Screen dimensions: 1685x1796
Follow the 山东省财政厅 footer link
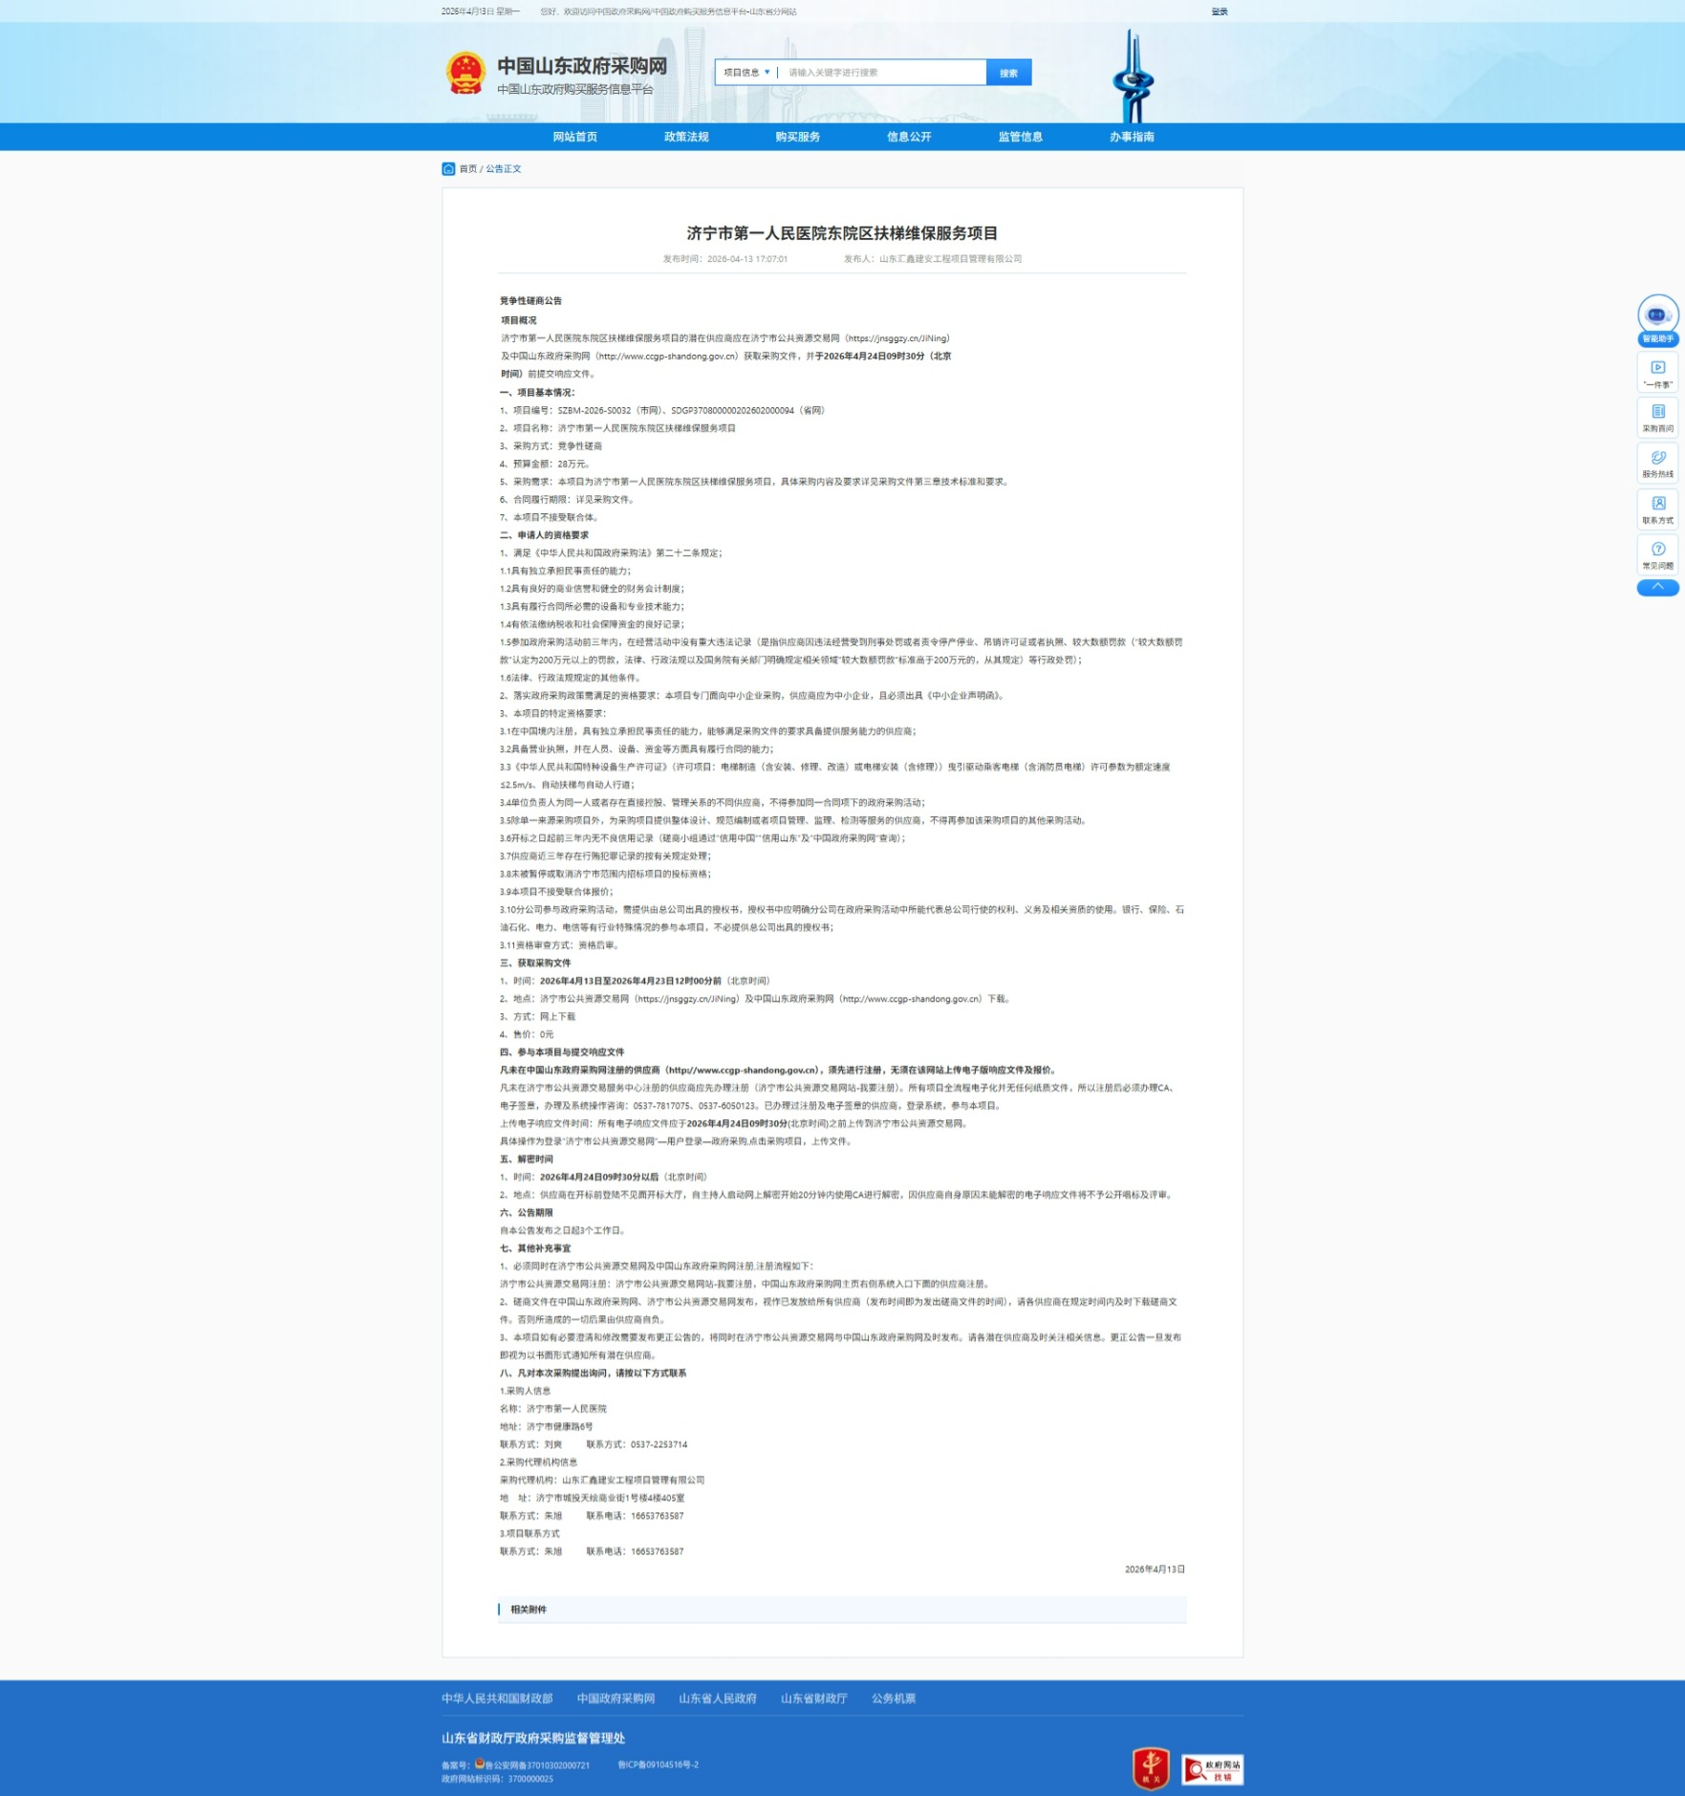point(813,1698)
